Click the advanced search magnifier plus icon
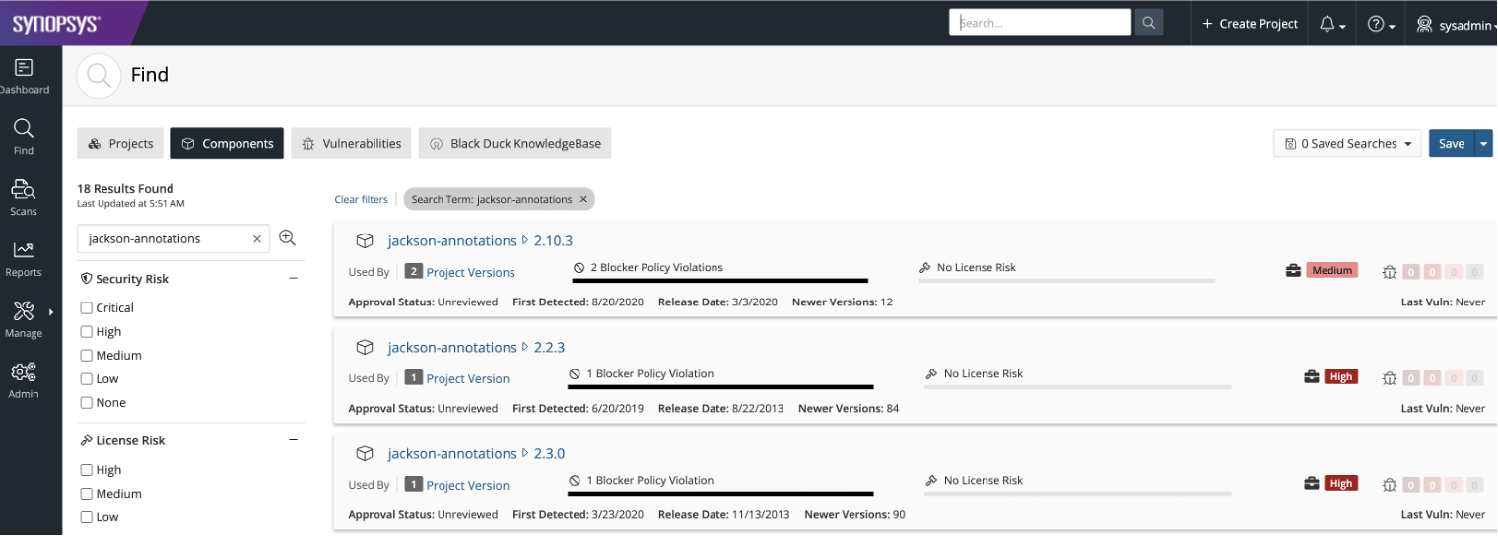The width and height of the screenshot is (1498, 536). pos(287,237)
